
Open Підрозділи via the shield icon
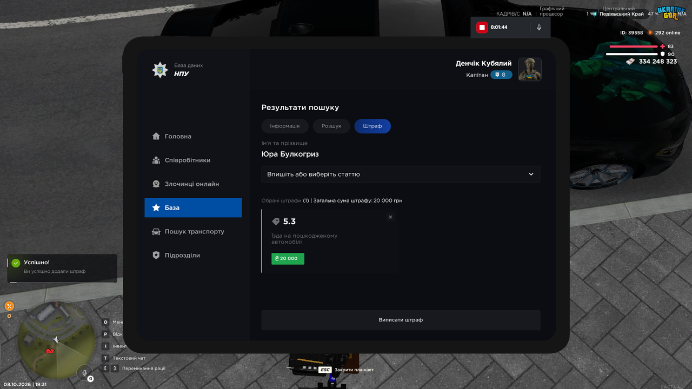[x=156, y=255]
